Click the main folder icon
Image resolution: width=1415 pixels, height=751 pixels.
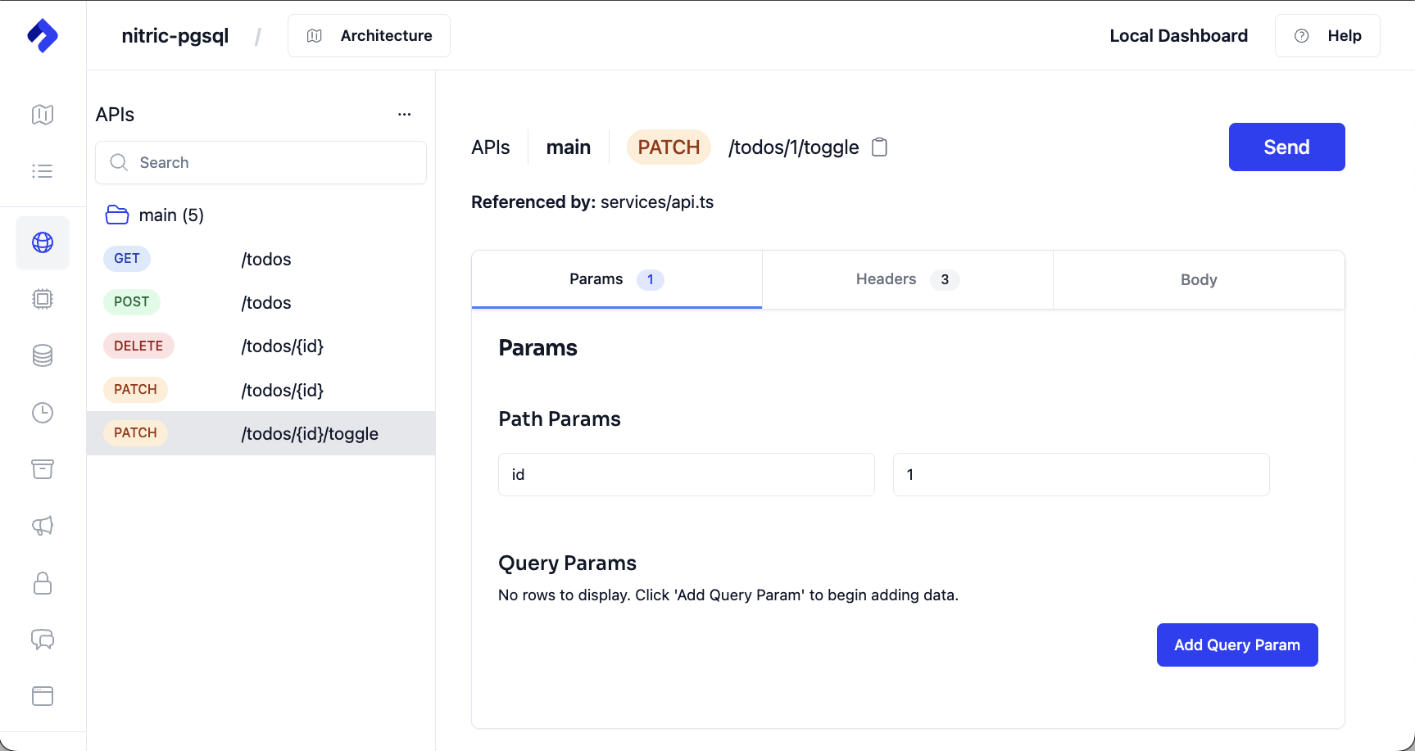pyautogui.click(x=117, y=215)
